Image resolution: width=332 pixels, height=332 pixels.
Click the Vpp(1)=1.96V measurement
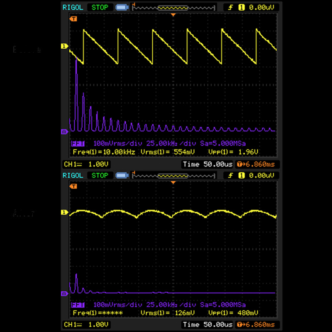(235, 152)
